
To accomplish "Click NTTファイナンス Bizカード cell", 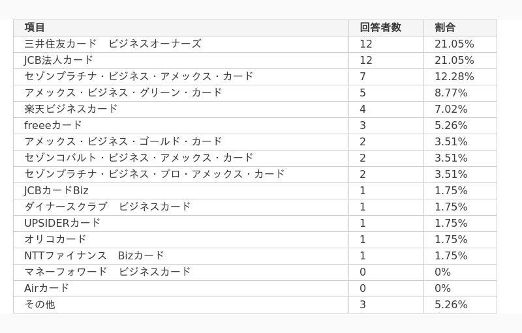I will 181,256.
